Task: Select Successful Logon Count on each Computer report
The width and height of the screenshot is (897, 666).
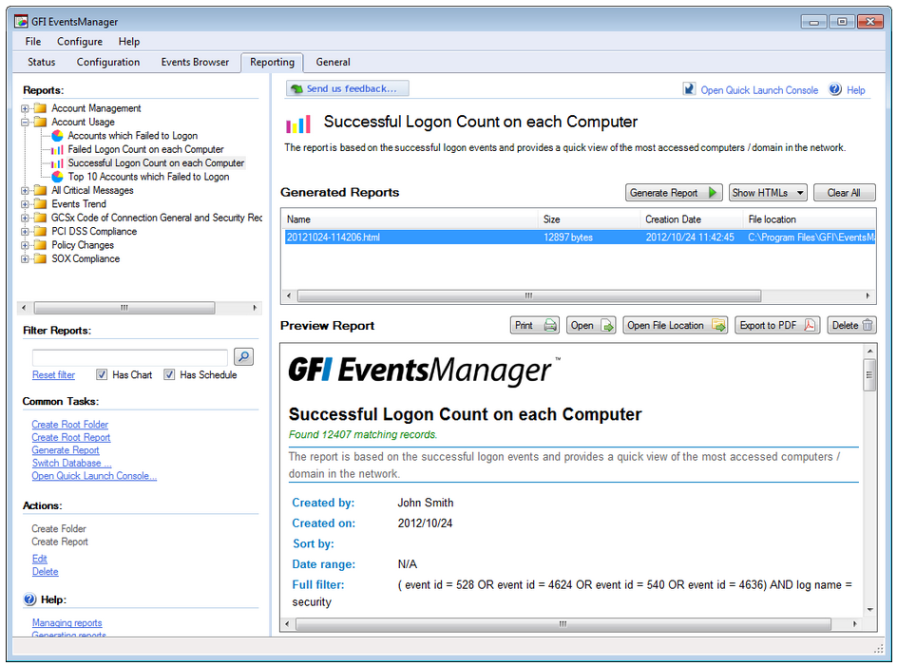Action: (156, 163)
